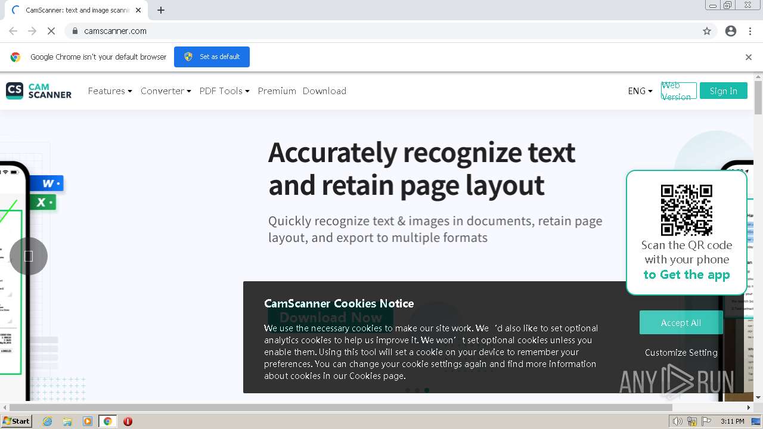Image resolution: width=763 pixels, height=429 pixels.
Task: Click the CamScanner logo
Action: [x=39, y=91]
